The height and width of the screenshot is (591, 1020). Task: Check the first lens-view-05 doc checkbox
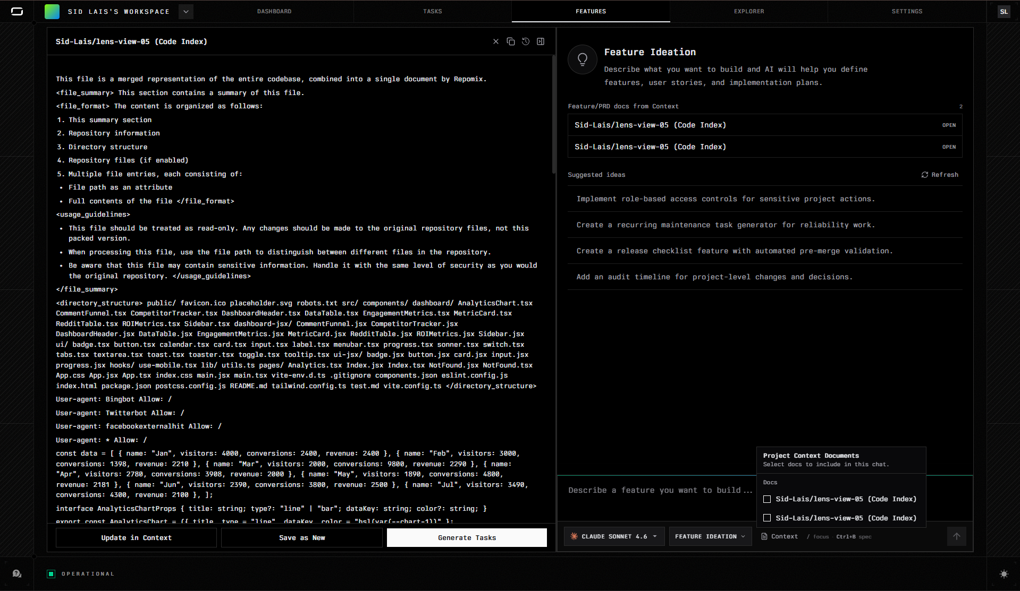click(766, 499)
